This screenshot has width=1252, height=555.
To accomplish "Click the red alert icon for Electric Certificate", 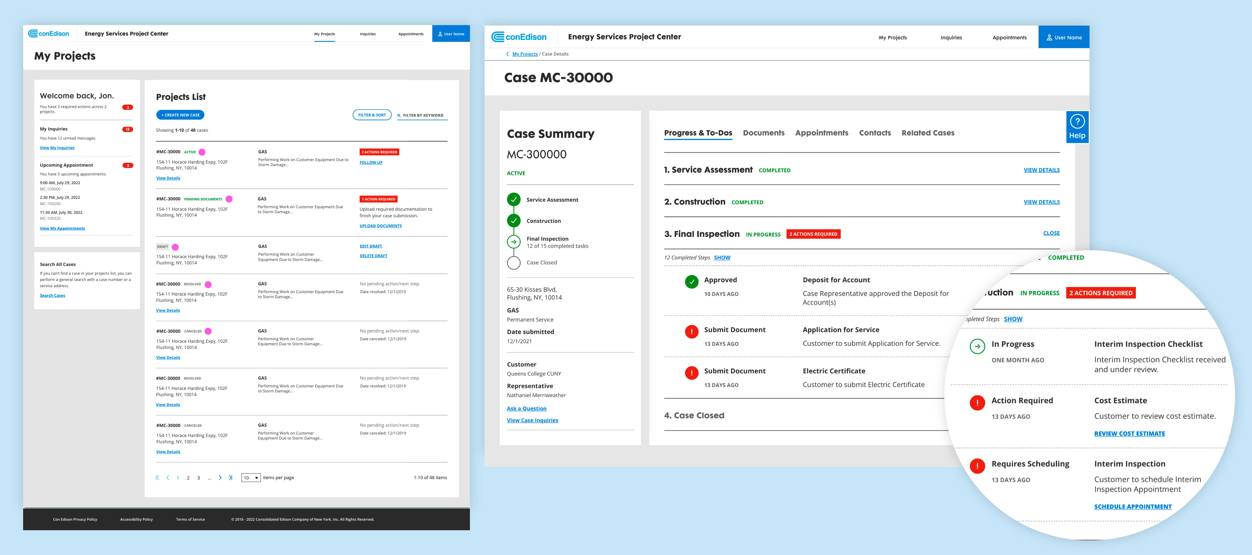I will pyautogui.click(x=691, y=373).
